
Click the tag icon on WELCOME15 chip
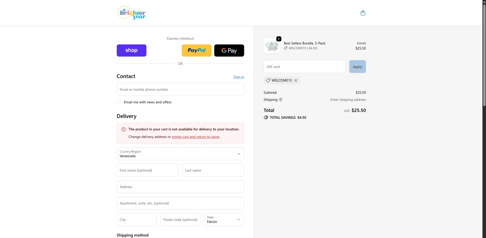(268, 80)
